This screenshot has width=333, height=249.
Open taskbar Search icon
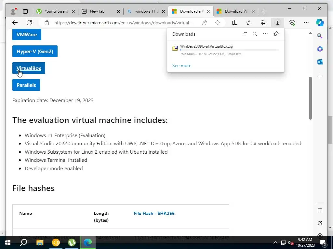tap(23, 243)
